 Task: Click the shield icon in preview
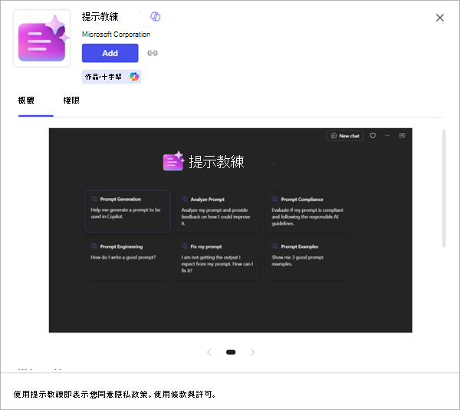tap(373, 135)
